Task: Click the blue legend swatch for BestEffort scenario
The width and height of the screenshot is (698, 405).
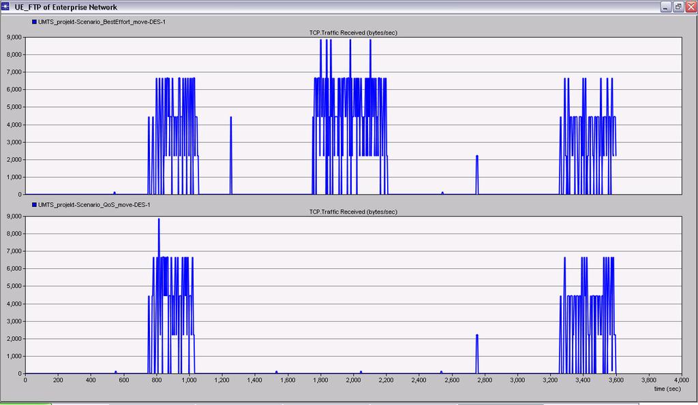Action: tap(34, 22)
